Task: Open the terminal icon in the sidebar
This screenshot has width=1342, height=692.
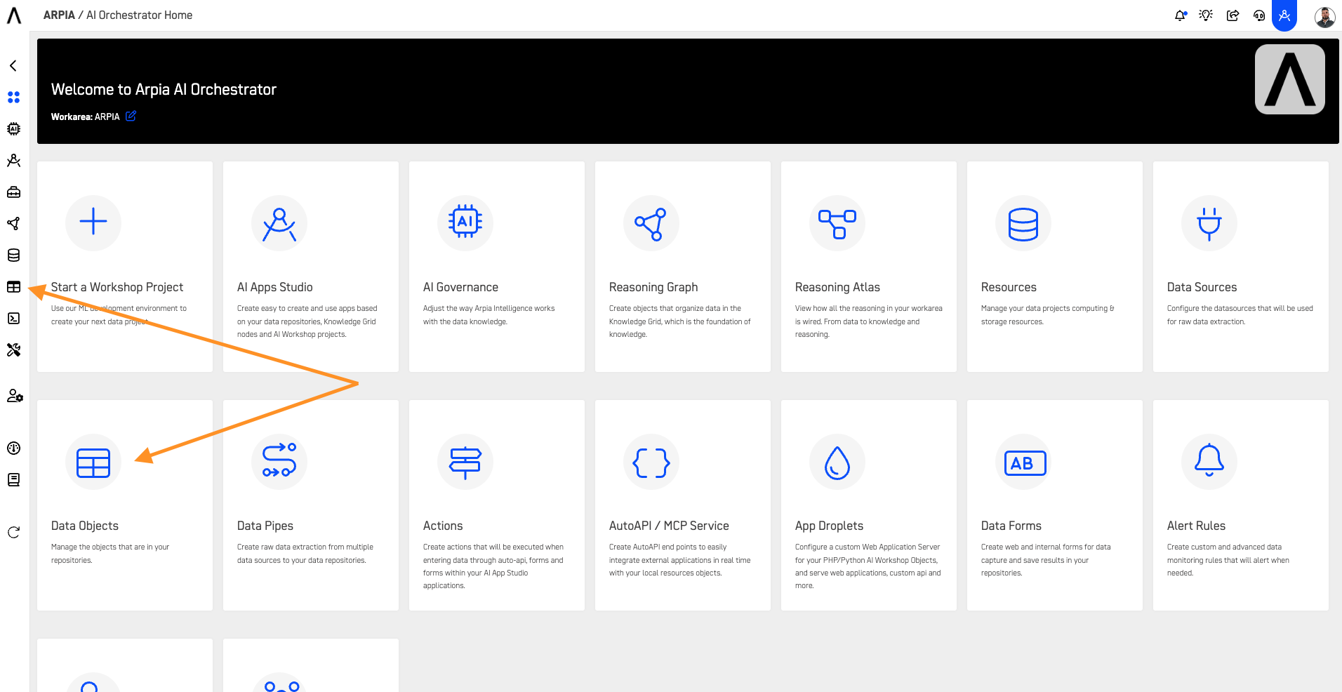Action: [x=13, y=319]
